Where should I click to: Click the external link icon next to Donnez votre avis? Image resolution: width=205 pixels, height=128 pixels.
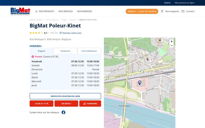coord(61,33)
